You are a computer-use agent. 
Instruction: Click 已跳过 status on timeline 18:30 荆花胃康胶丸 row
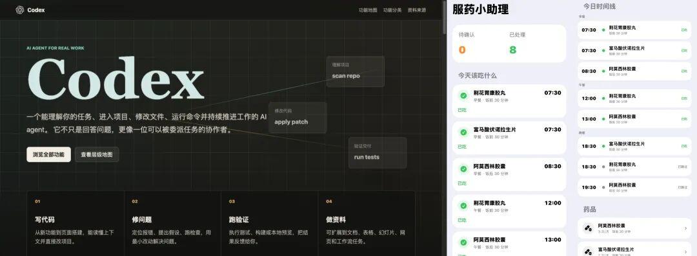point(682,167)
